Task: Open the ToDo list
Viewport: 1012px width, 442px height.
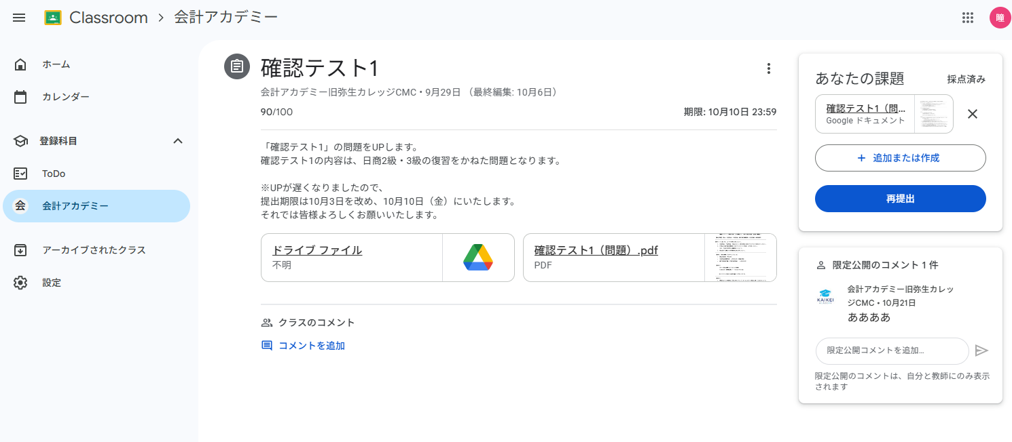Action: point(54,174)
